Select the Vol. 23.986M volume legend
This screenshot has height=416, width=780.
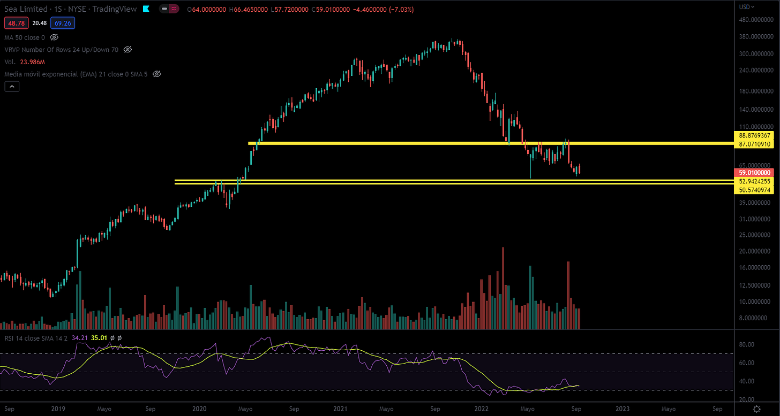[x=24, y=62]
